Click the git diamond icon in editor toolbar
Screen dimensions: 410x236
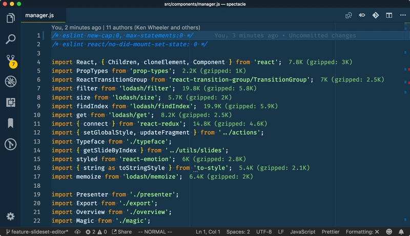click(x=376, y=15)
